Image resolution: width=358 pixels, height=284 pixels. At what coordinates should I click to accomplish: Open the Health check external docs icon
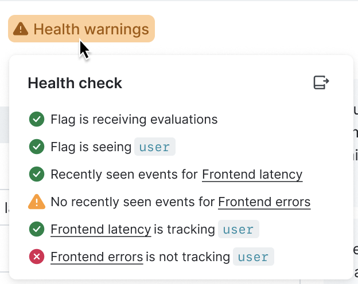(321, 83)
